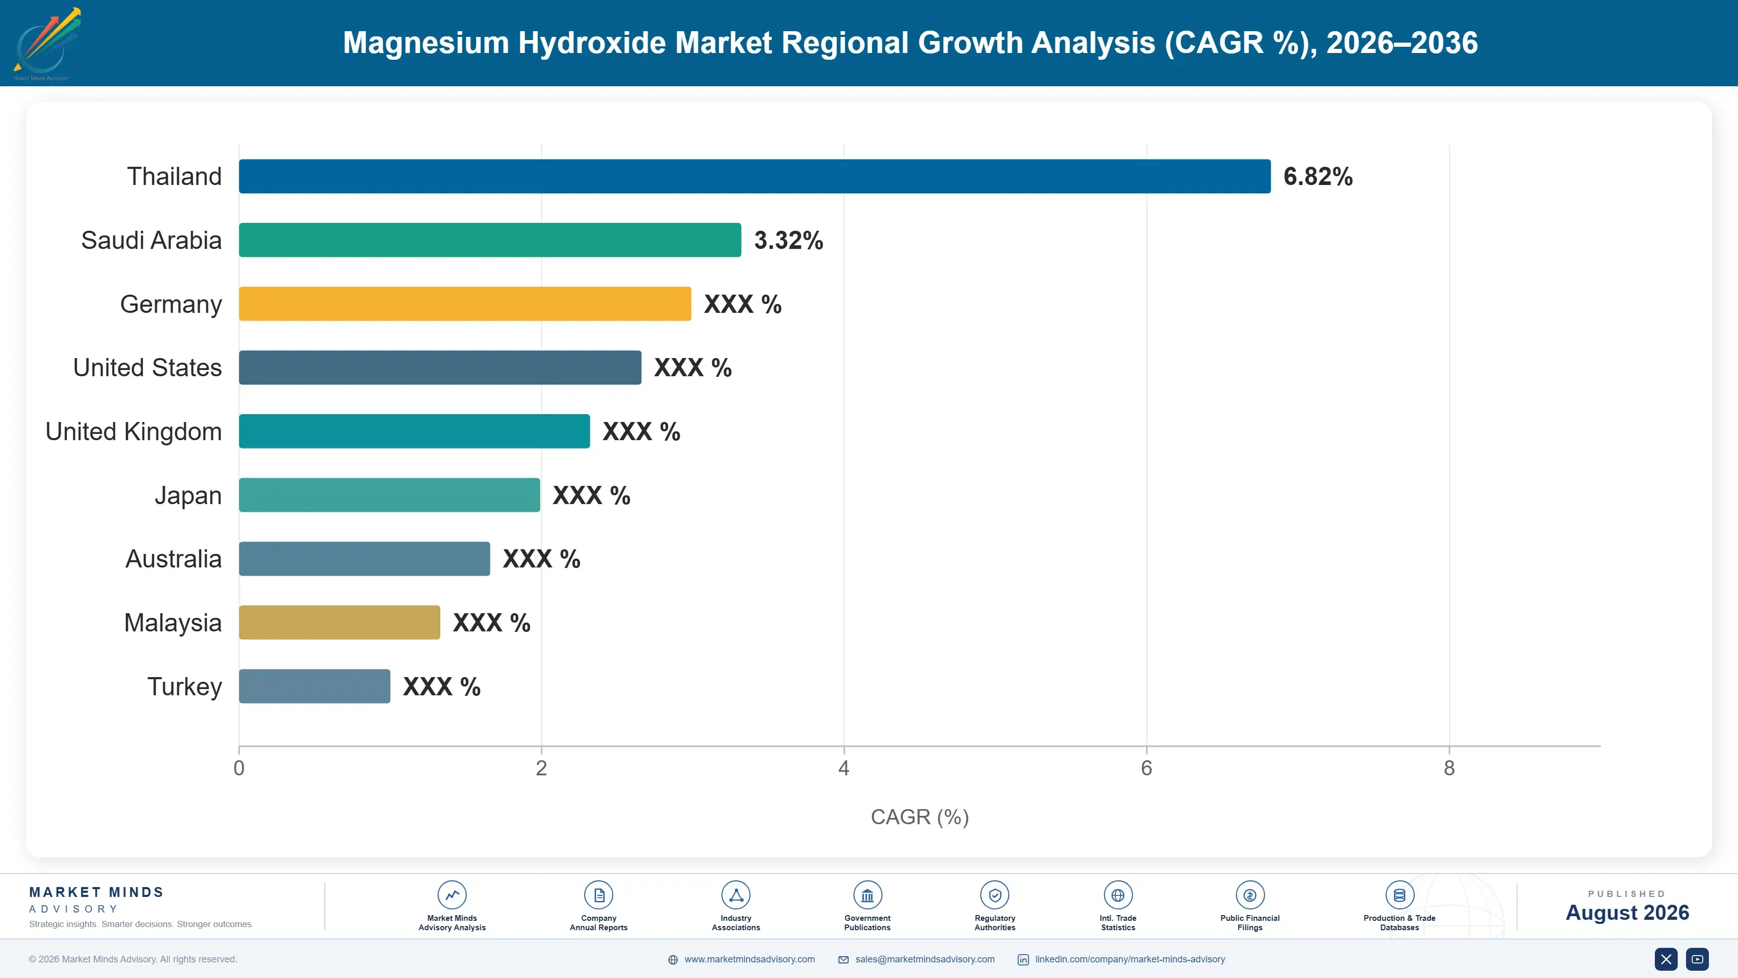Click the envelope icon beside sales email
The height and width of the screenshot is (978, 1738).
tap(844, 960)
